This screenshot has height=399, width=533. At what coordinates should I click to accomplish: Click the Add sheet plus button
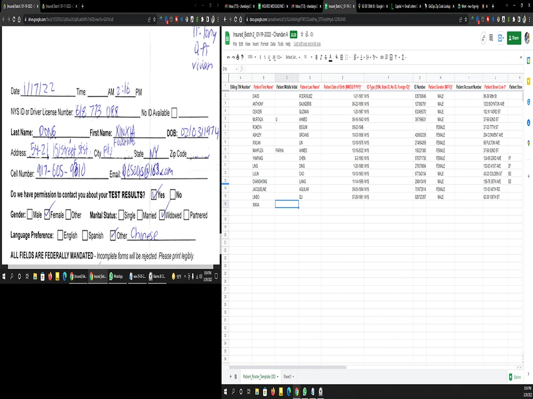point(230,377)
